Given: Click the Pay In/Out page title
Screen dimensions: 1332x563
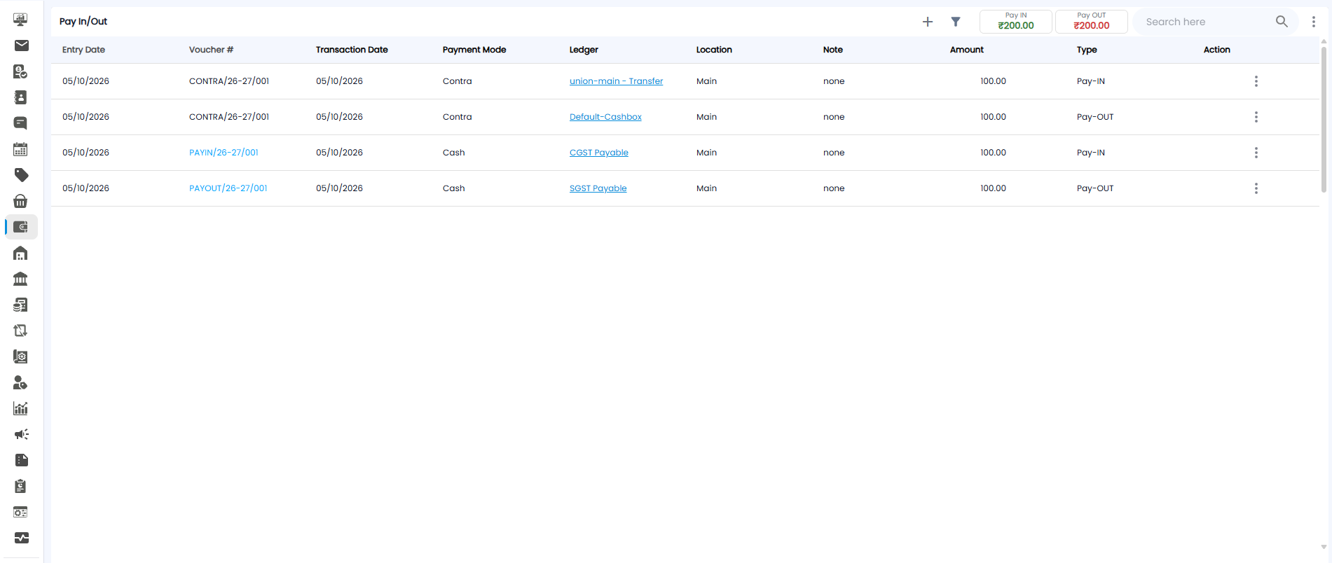Looking at the screenshot, I should tap(83, 22).
